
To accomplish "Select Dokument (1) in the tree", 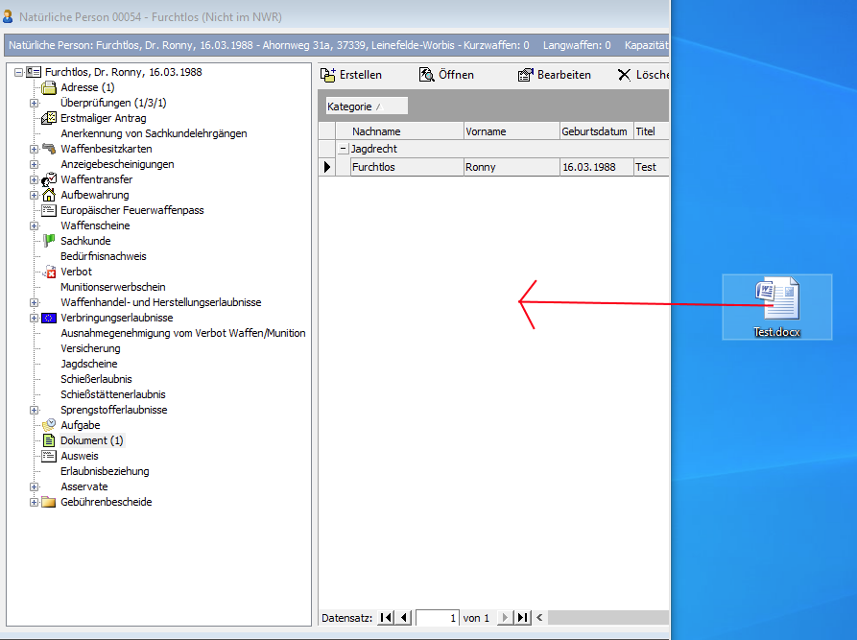I will [91, 440].
